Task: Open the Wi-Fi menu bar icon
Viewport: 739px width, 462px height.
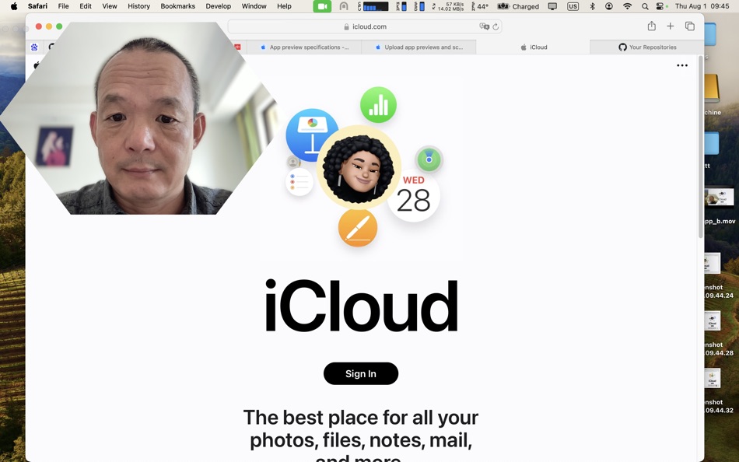Action: [x=627, y=6]
